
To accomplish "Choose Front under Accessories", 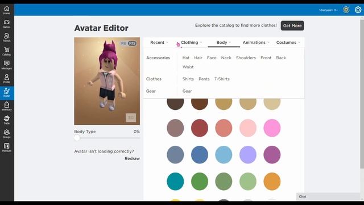I will tap(266, 58).
